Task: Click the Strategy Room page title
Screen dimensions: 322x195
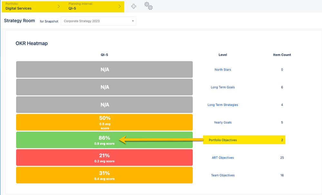Action: pos(20,21)
